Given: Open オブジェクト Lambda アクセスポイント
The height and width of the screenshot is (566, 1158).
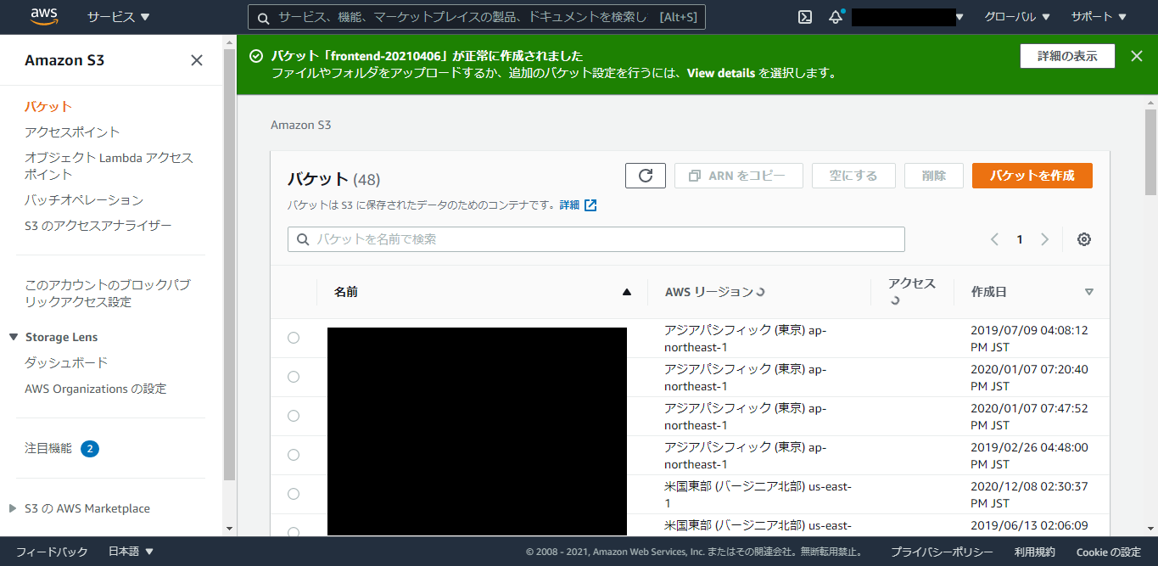Looking at the screenshot, I should point(109,165).
